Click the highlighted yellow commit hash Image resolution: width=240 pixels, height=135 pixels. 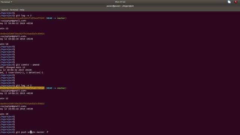(x=22, y=88)
